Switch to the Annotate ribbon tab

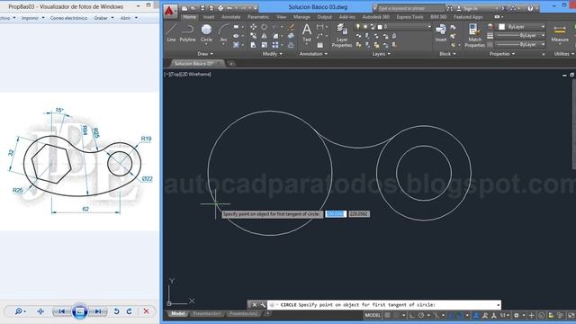click(230, 17)
